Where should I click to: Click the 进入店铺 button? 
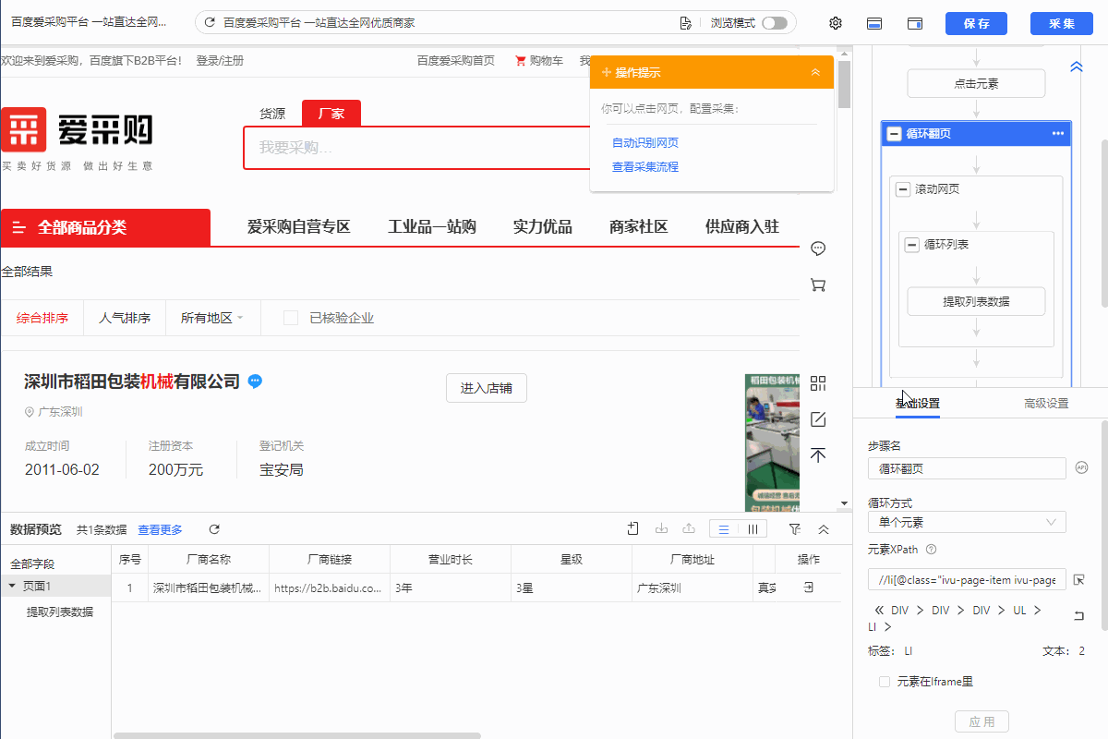pyautogui.click(x=487, y=388)
